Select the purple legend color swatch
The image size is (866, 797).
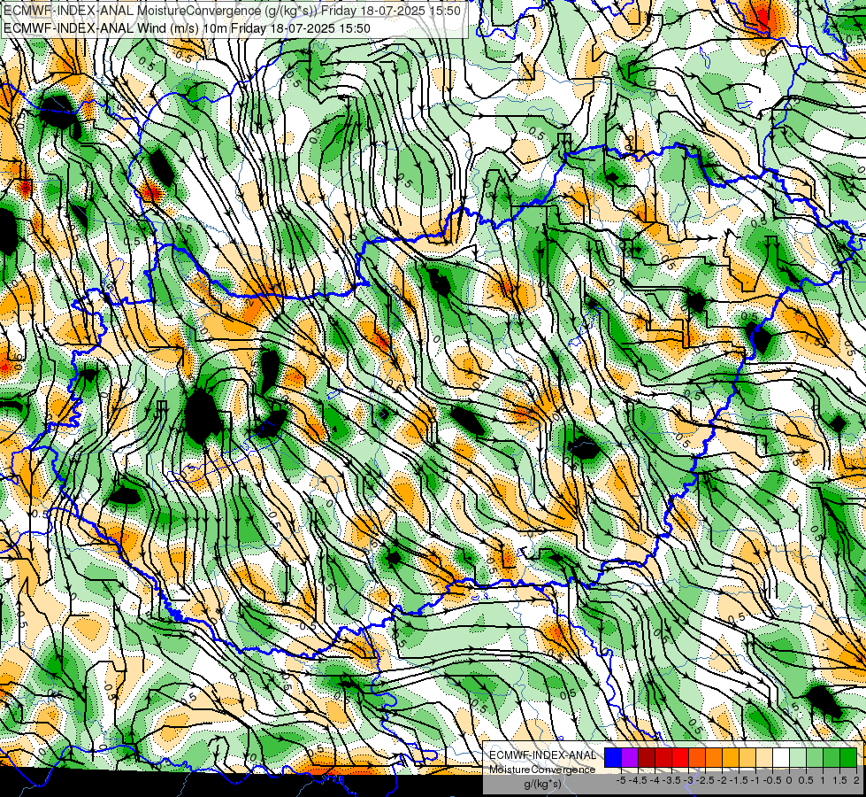pos(630,757)
